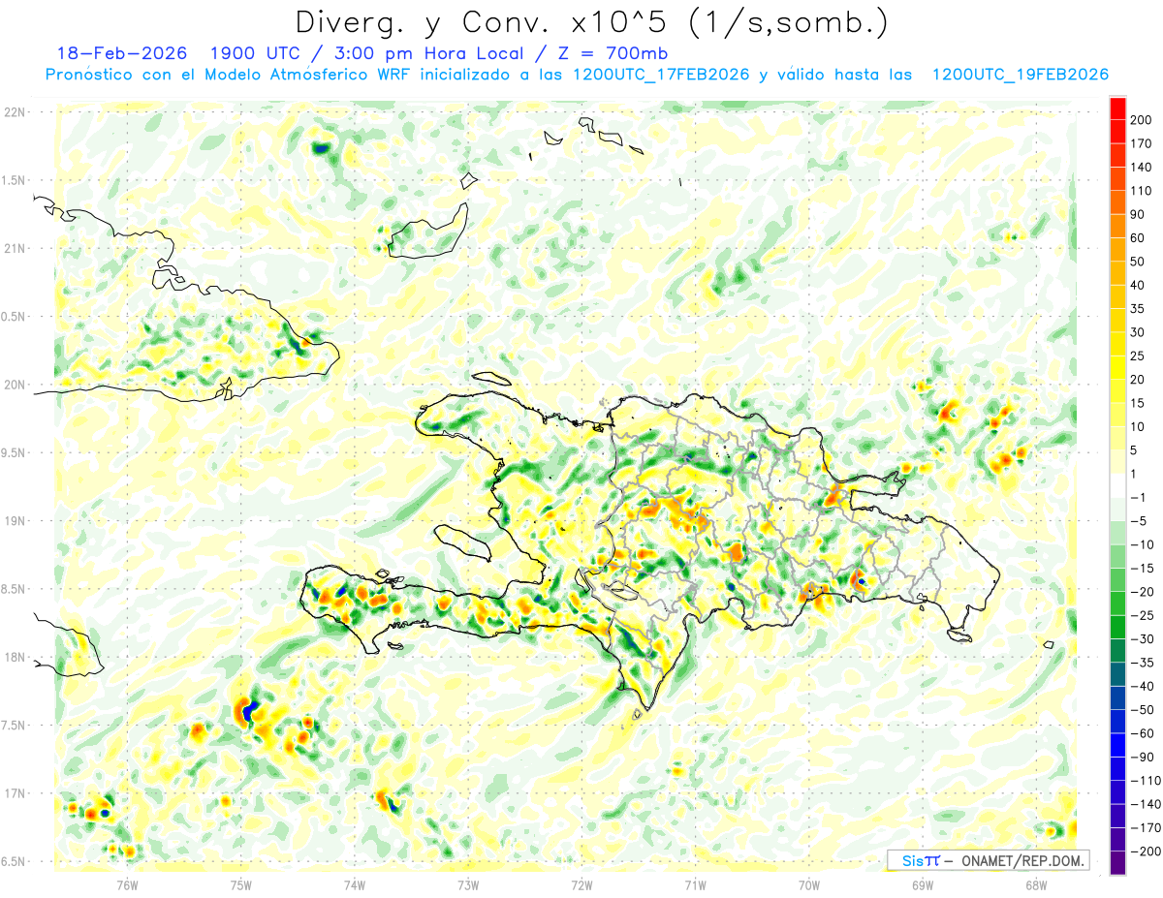
Task: Click the positive "90" colorbar value
Action: point(1138,214)
